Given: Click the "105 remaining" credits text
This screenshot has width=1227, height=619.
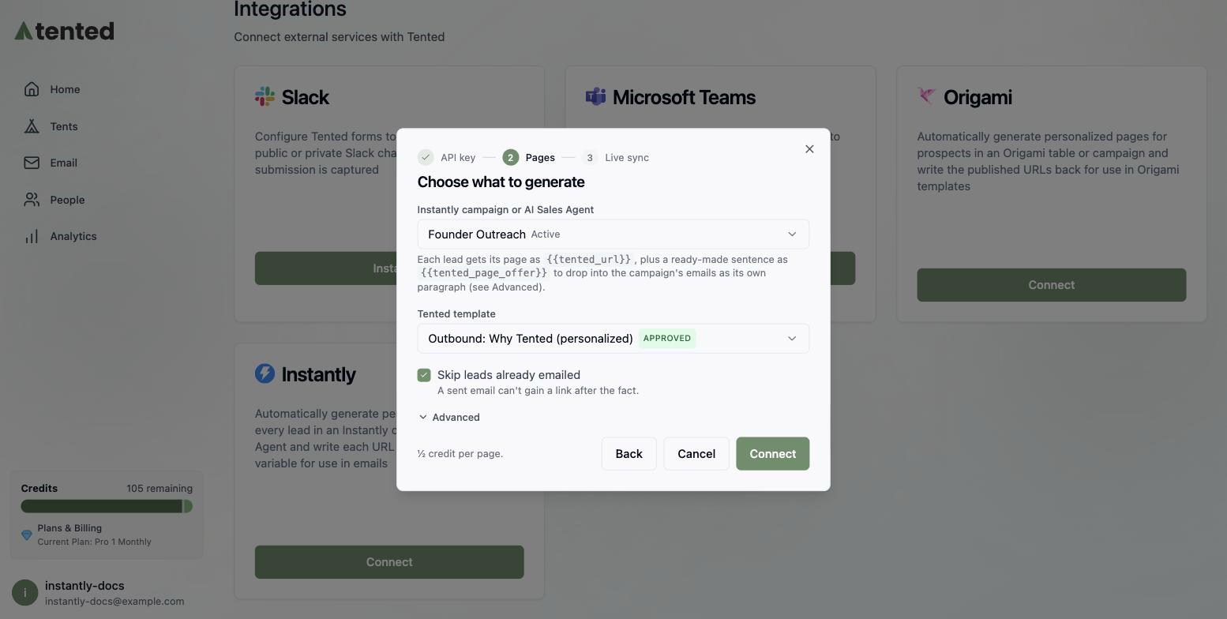Looking at the screenshot, I should point(159,488).
